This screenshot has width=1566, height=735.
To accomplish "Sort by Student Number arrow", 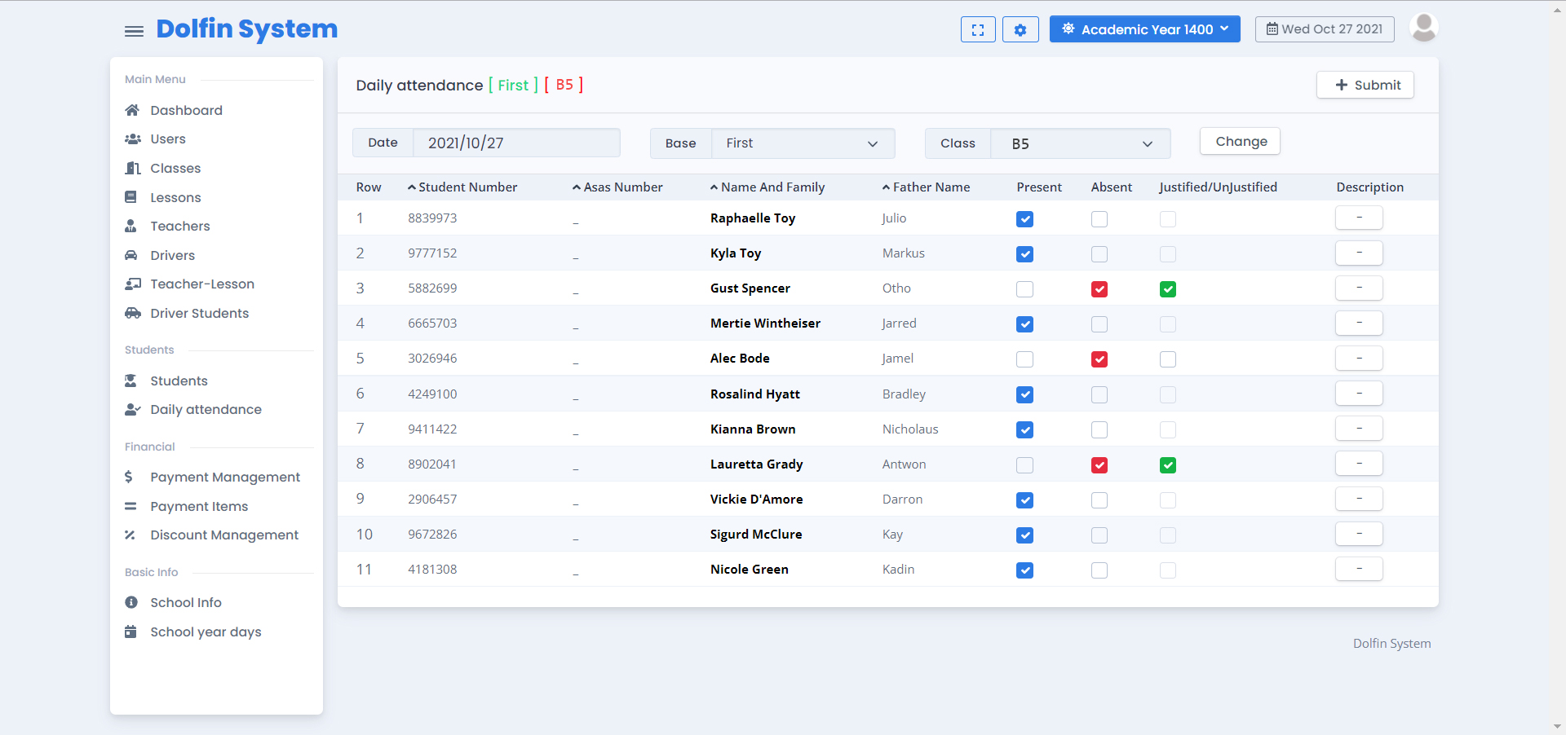I will (x=412, y=187).
